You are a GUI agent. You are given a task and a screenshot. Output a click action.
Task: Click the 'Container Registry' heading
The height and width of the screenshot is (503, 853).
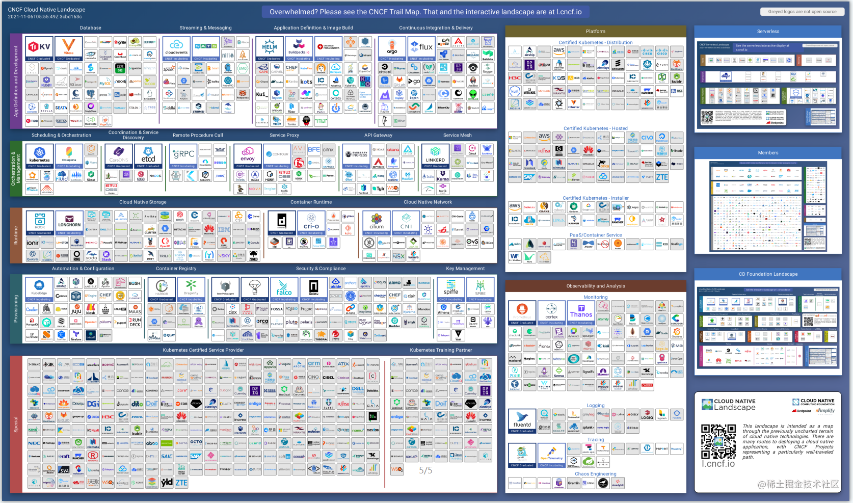click(x=176, y=269)
